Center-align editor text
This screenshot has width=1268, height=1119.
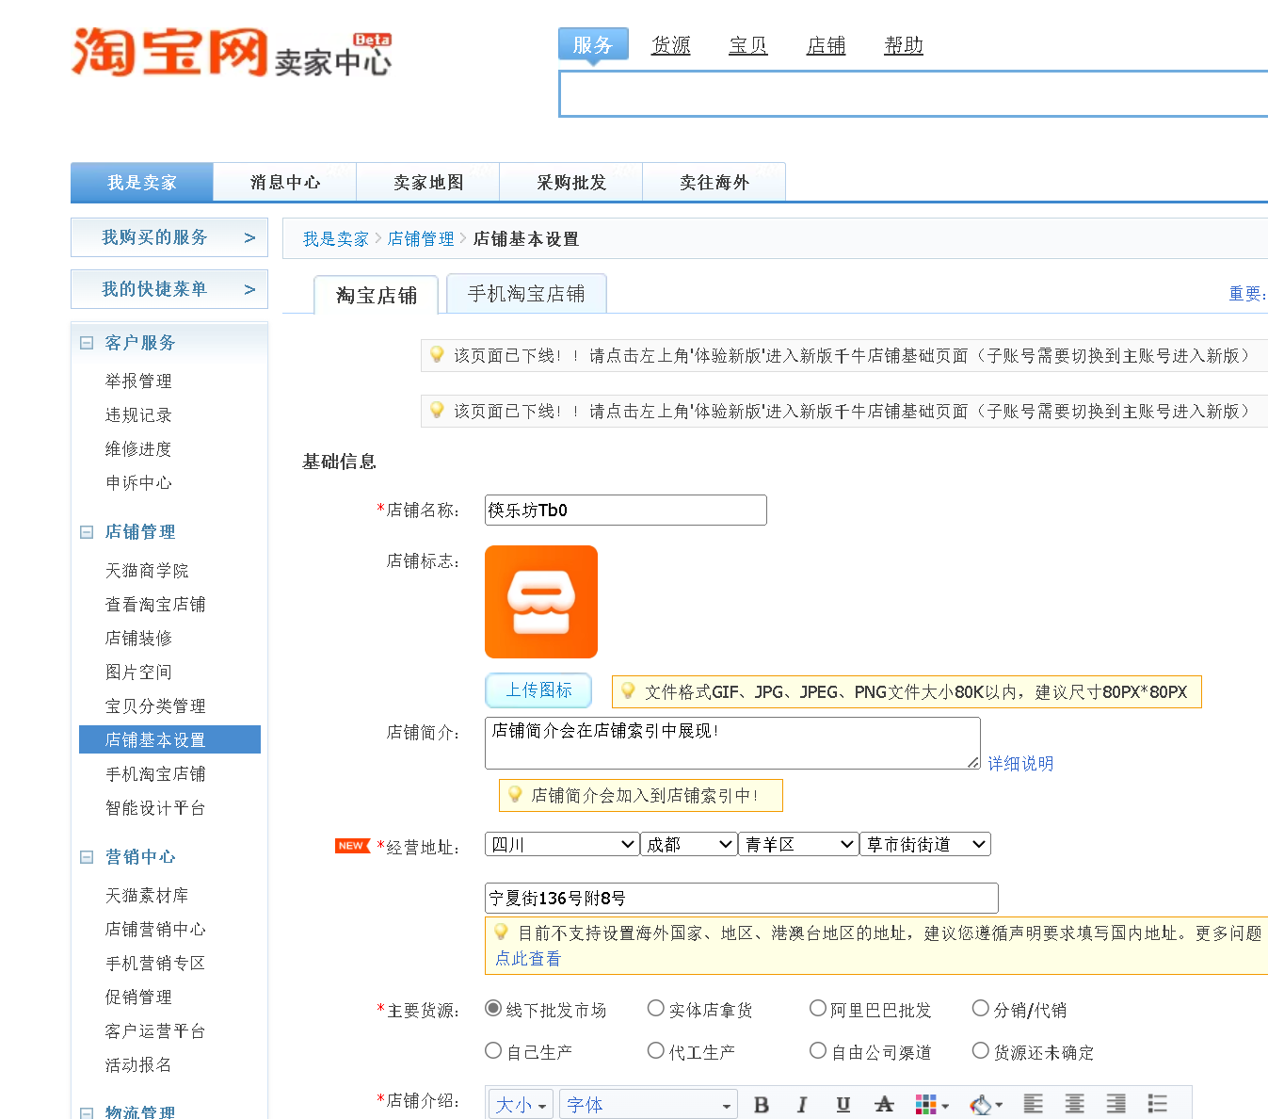pyautogui.click(x=1074, y=1104)
